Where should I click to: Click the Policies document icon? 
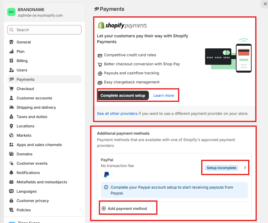[x=11, y=210]
